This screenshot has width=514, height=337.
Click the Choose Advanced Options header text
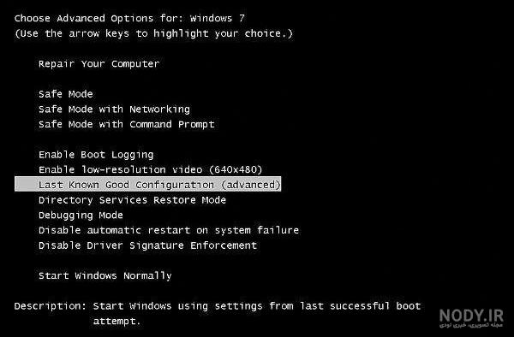point(84,18)
